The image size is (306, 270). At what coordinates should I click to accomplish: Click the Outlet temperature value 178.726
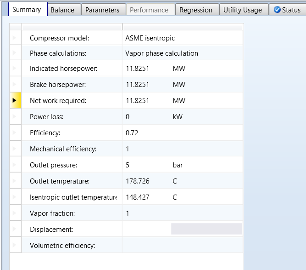pos(137,181)
